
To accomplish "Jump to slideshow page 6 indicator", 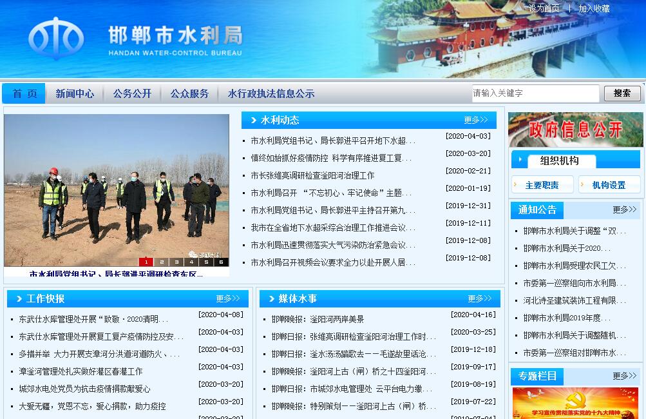I will coord(221,262).
